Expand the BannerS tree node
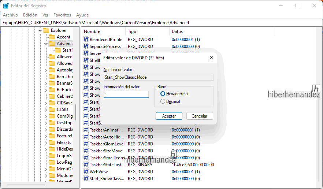Image resolution: width=323 pixels, height=189 pixels. [x=46, y=84]
